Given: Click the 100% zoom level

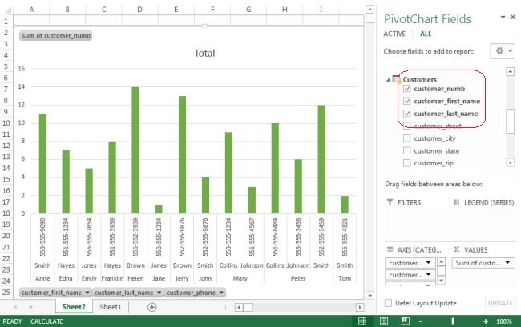Looking at the screenshot, I should [503, 321].
